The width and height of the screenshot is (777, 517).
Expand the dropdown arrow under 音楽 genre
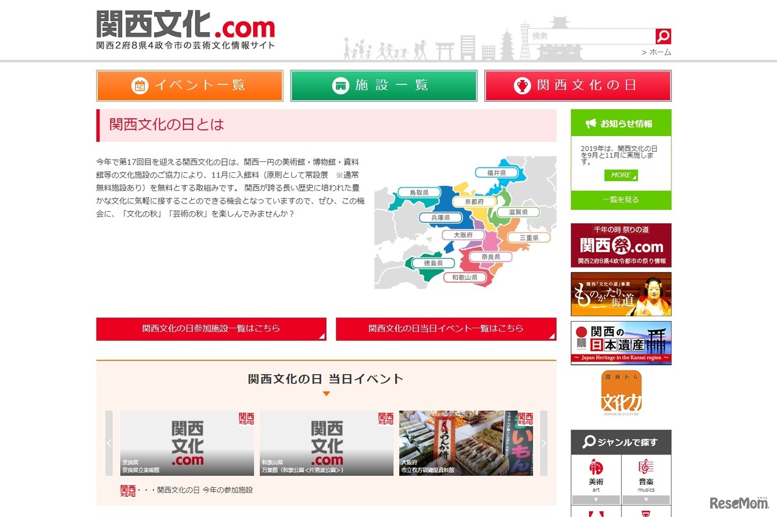click(x=646, y=499)
